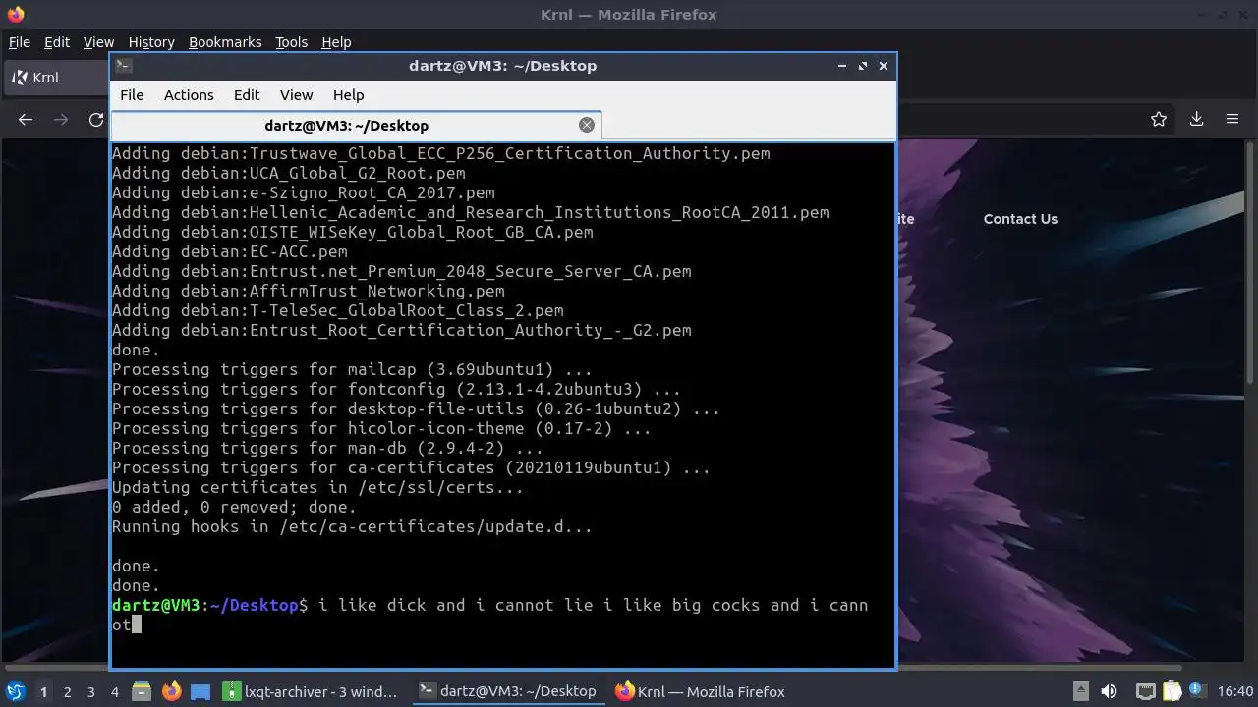
Task: Open Firefox Tools menu
Action: (291, 42)
